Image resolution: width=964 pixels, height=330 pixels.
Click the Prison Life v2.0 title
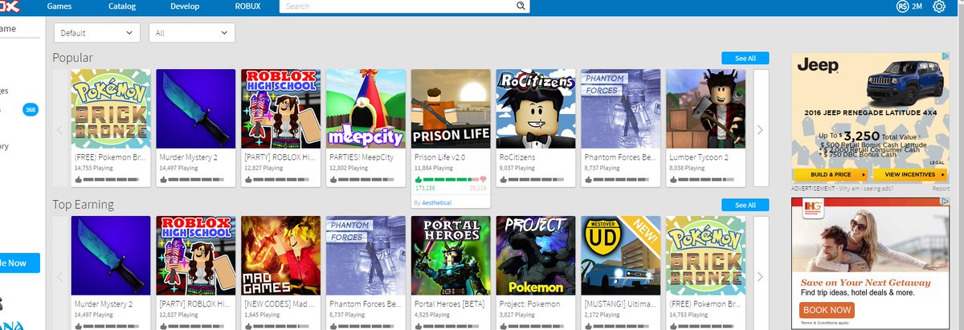[x=440, y=158]
